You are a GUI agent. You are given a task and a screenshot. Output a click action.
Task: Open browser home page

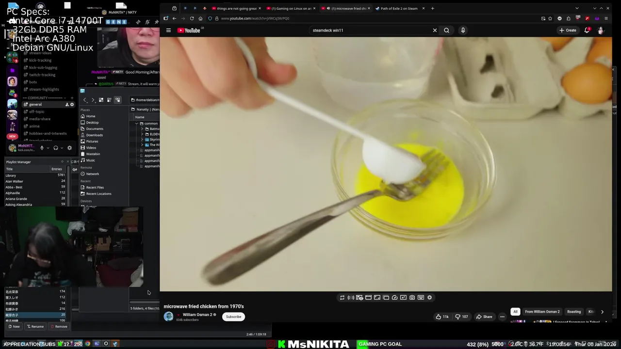click(200, 18)
